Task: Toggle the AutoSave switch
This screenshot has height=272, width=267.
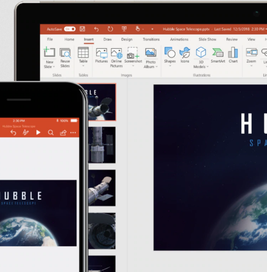Action: [70, 29]
